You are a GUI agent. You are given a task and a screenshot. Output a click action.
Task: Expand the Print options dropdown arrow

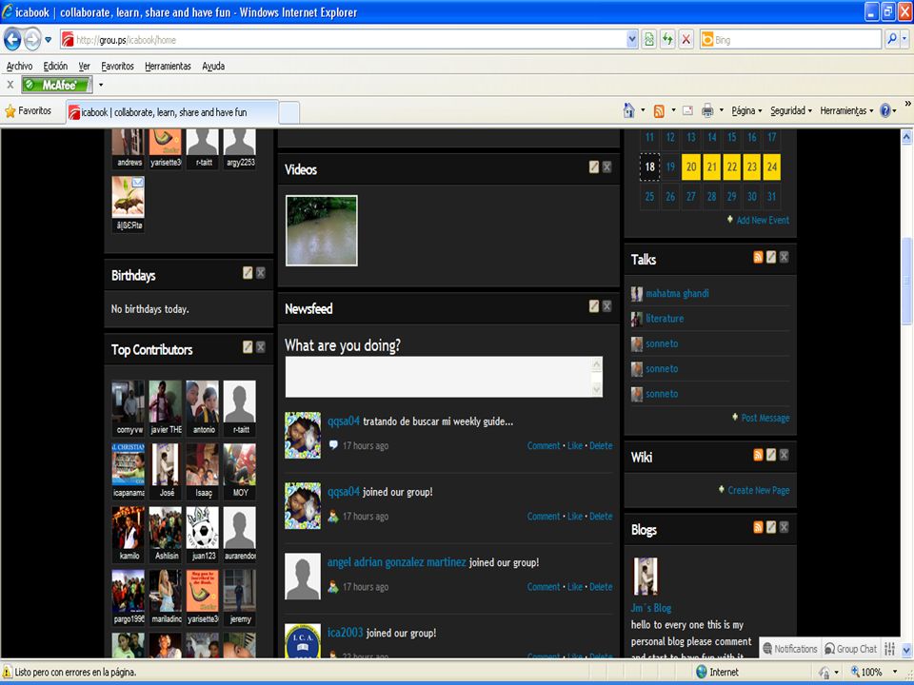[722, 110]
